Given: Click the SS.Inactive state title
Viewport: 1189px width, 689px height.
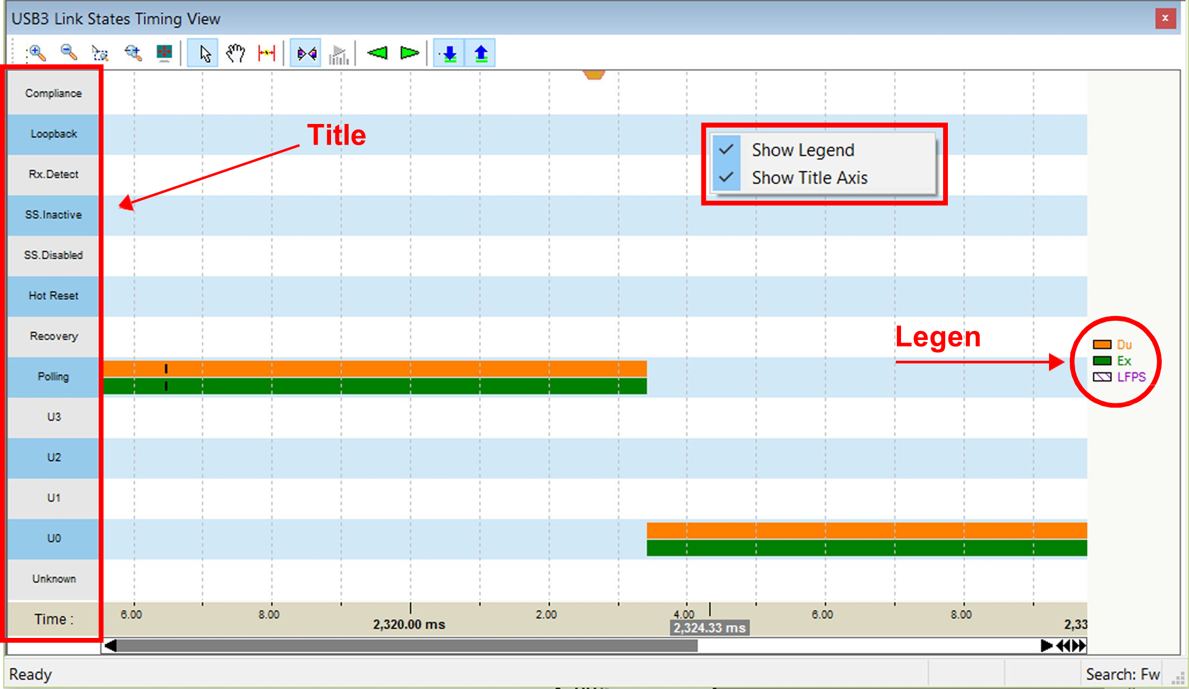Looking at the screenshot, I should point(53,214).
